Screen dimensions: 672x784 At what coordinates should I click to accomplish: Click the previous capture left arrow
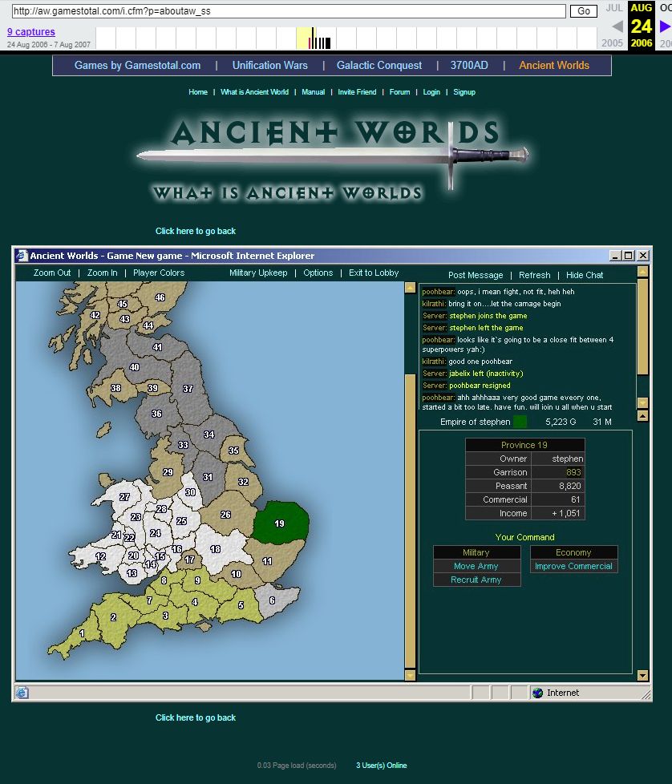pyautogui.click(x=617, y=26)
